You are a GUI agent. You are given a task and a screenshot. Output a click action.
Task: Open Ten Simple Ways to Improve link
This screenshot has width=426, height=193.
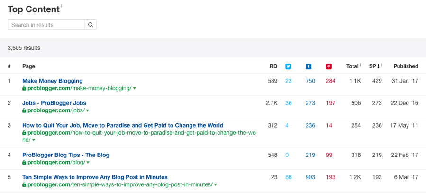point(95,177)
